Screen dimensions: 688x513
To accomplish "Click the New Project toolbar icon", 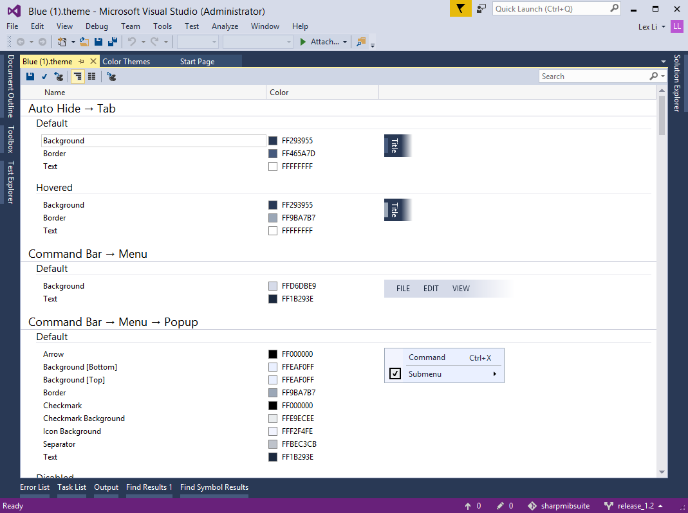I will (62, 41).
